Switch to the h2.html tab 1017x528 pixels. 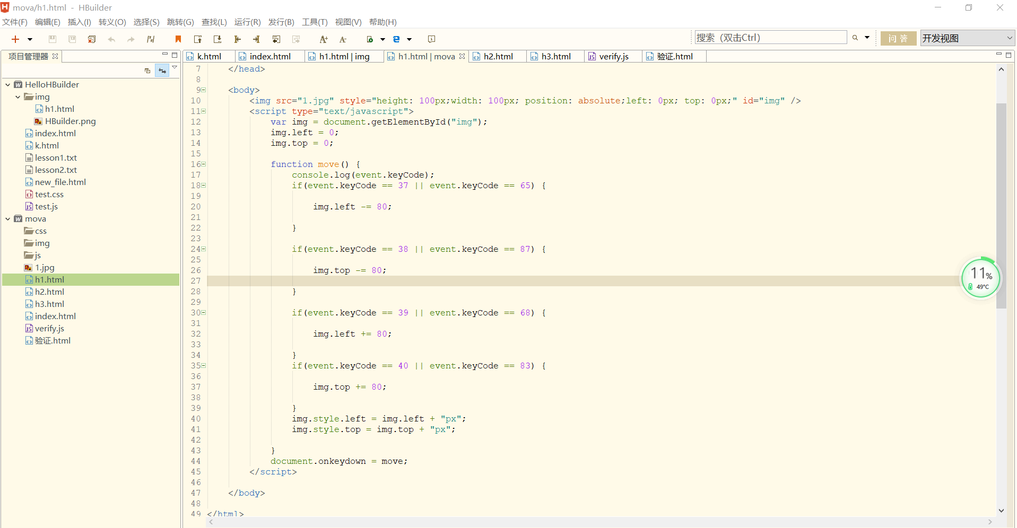(498, 56)
